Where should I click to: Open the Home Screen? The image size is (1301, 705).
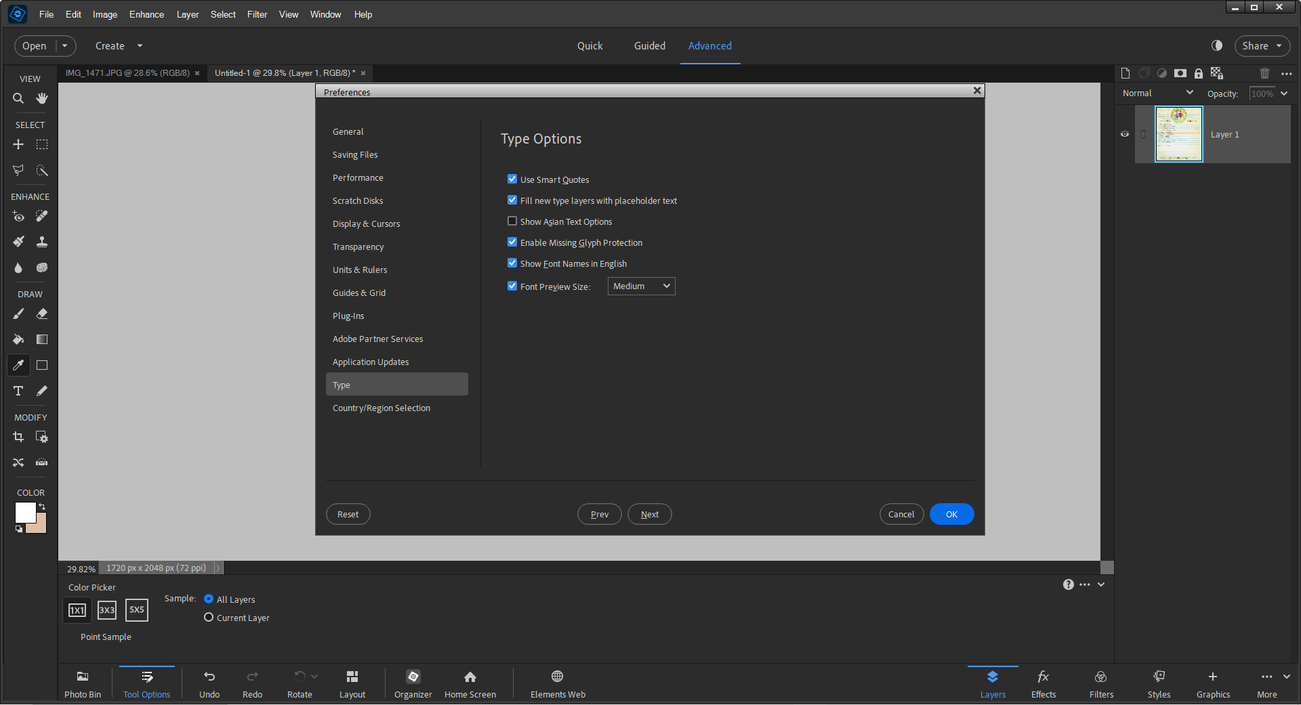coord(470,683)
